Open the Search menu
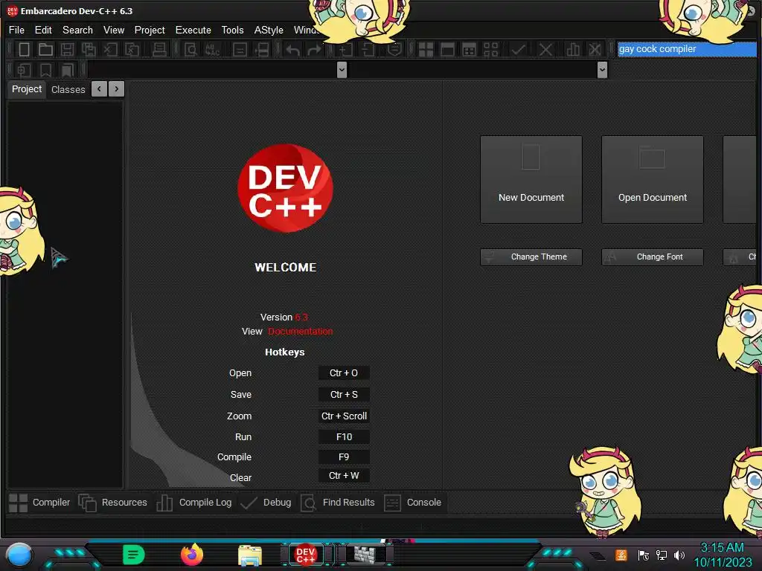762x571 pixels. pos(77,30)
